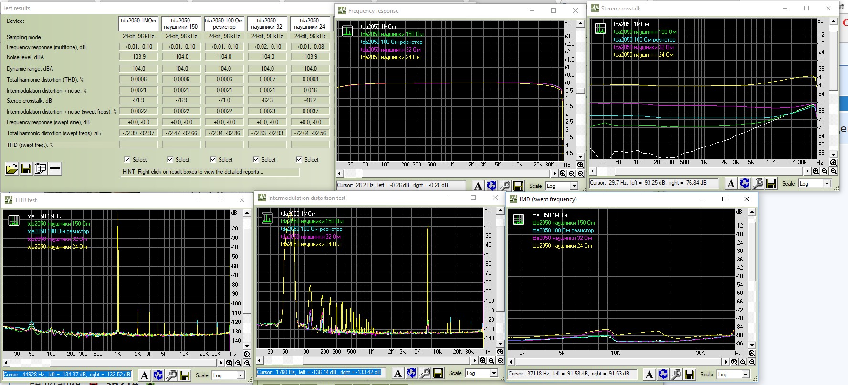Viewport: 848px width, 385px height.
Task: Click Stereo crosstalk result -91.9
Action: [x=138, y=101]
